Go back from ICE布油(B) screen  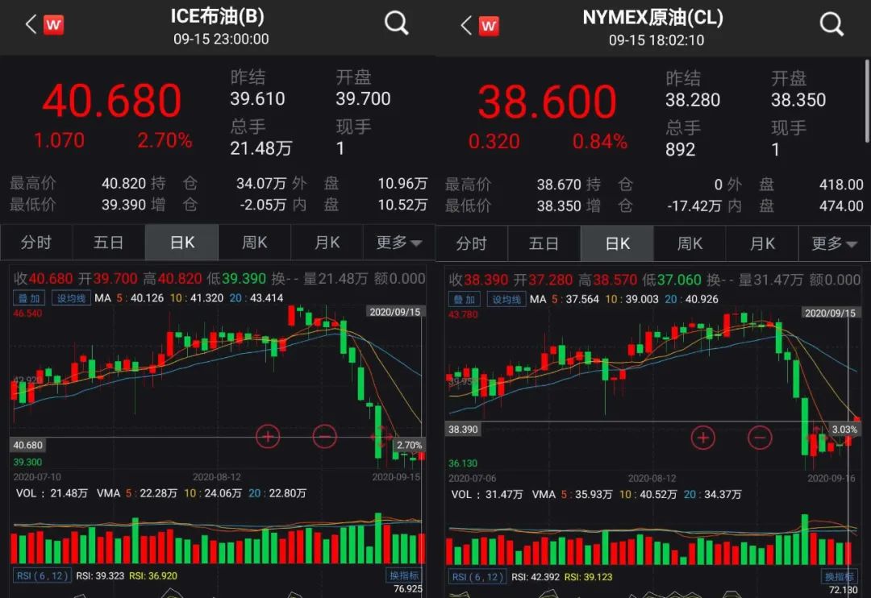point(31,24)
